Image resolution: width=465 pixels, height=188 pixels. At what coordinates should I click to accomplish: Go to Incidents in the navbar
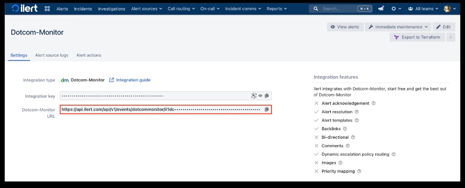tap(83, 9)
